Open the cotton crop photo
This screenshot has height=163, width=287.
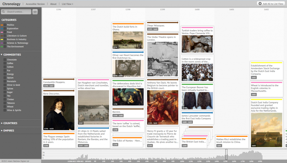pyautogui.click(x=197, y=72)
